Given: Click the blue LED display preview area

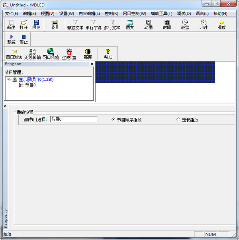Looking at the screenshot, I should pos(155,72).
